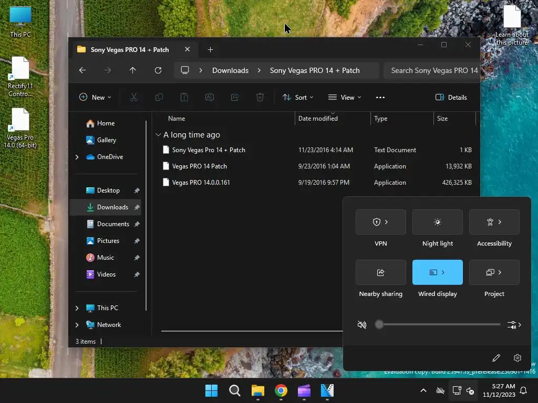Expand Project options tile
The width and height of the screenshot is (538, 403).
coord(494,272)
